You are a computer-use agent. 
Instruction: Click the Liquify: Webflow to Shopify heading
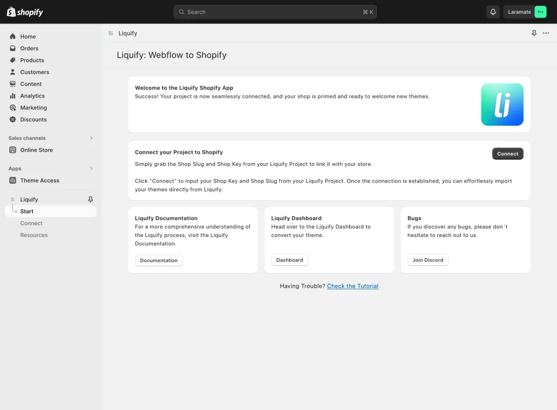[x=171, y=55]
